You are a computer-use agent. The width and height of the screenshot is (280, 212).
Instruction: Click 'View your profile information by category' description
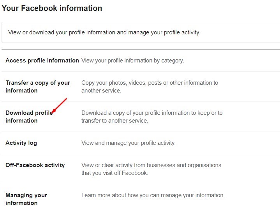[132, 61]
